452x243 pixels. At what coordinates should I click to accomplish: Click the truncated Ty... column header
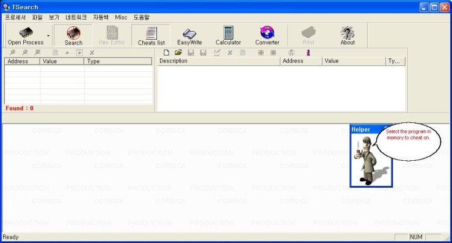pyautogui.click(x=395, y=61)
